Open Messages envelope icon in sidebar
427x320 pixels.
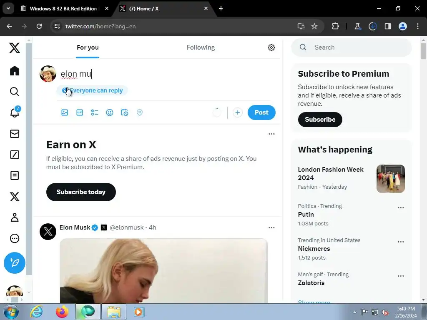pos(15,134)
